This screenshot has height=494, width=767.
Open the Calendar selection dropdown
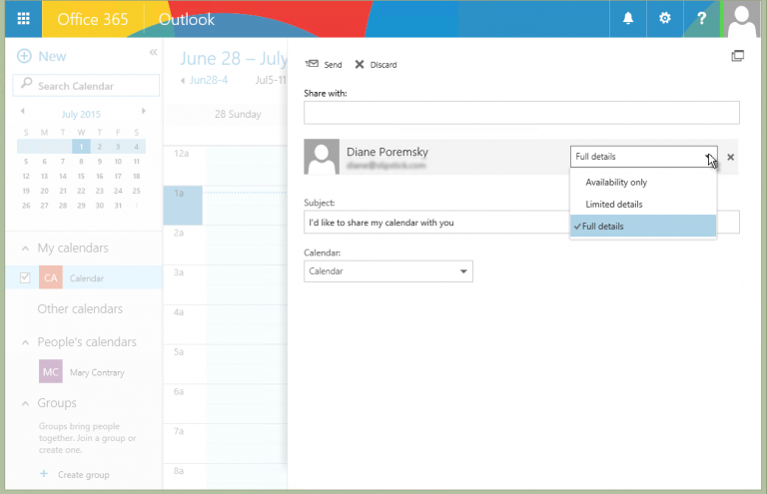coord(388,271)
